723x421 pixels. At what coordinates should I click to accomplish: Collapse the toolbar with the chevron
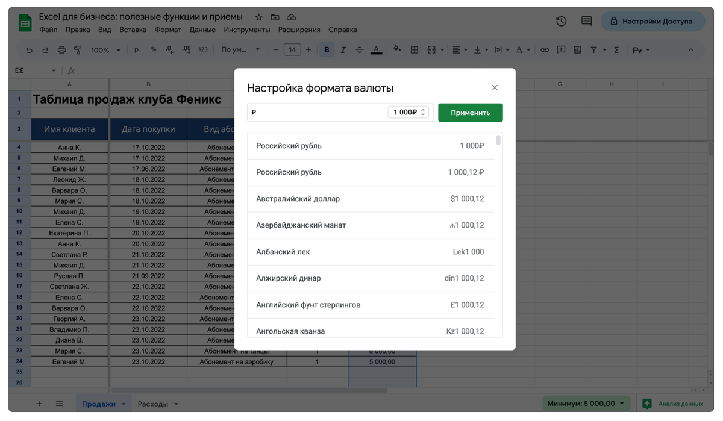pos(691,50)
